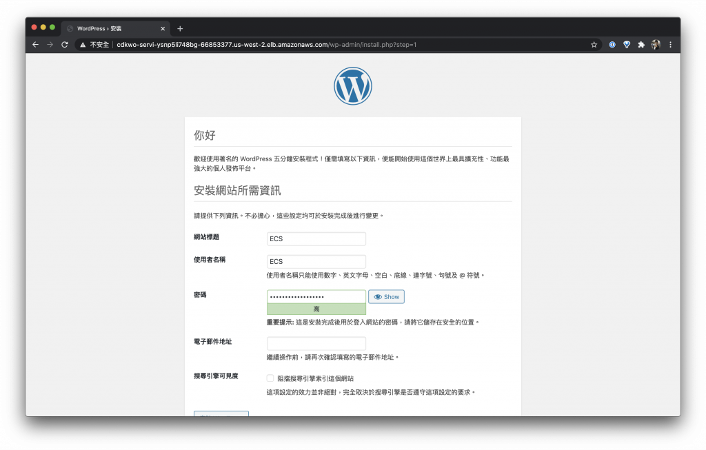
Task: Click the 重要提示 password note
Action: click(373, 323)
